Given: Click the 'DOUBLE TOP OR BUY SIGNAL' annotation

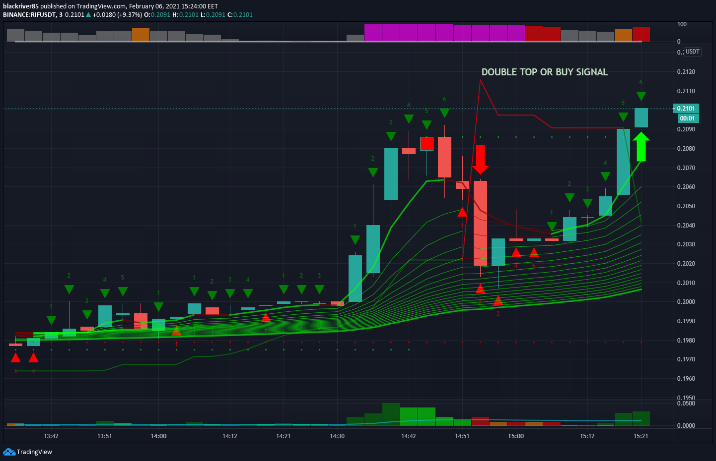Looking at the screenshot, I should tap(545, 72).
